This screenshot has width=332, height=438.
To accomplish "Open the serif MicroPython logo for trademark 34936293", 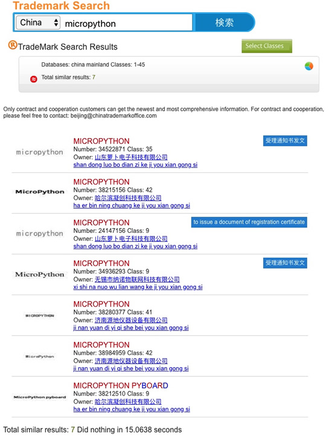I will [40, 275].
